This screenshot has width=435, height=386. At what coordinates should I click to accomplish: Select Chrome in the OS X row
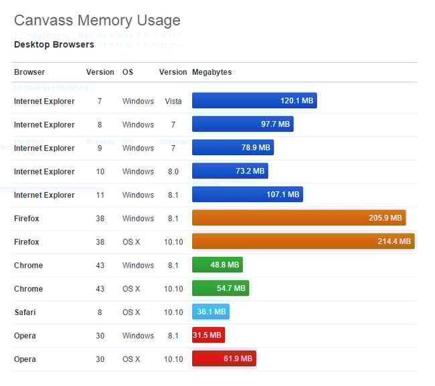tap(28, 289)
